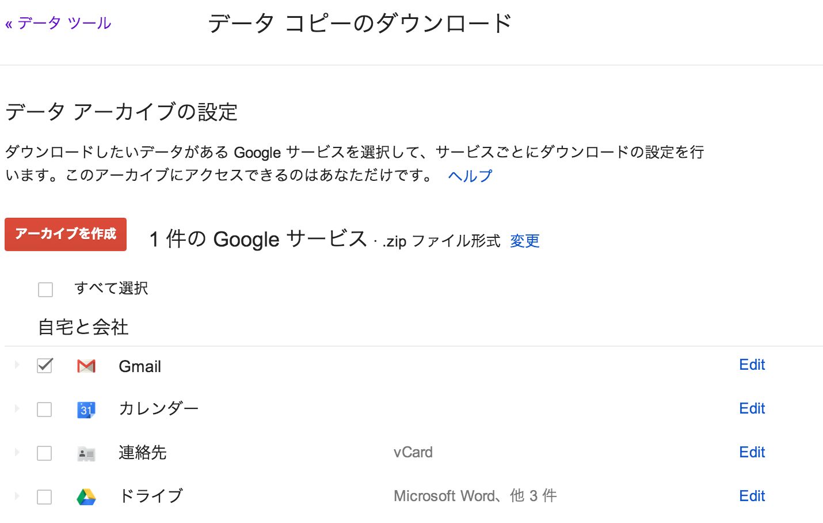Image resolution: width=823 pixels, height=523 pixels.
Task: Click Edit for Gmail
Action: coord(752,365)
